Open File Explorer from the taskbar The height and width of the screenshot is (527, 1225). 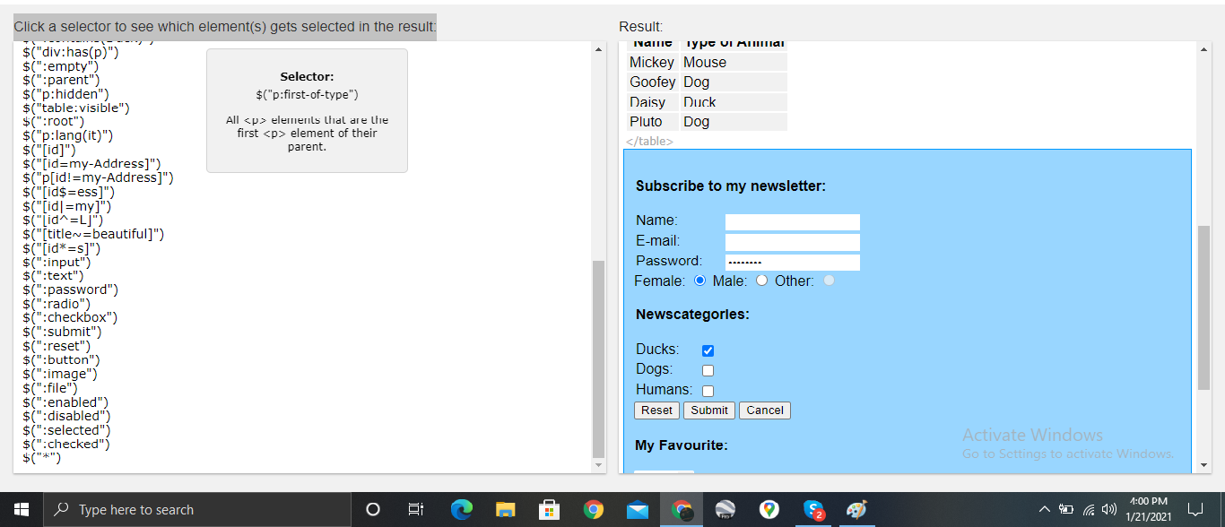click(505, 509)
